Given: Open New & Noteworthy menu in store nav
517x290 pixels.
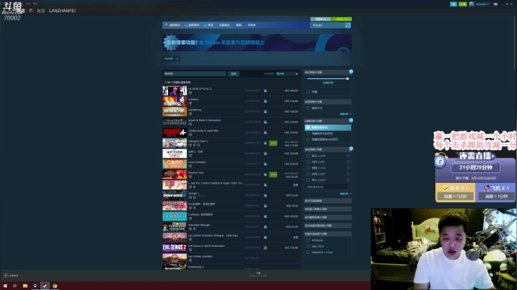Looking at the screenshot, I should 192,25.
